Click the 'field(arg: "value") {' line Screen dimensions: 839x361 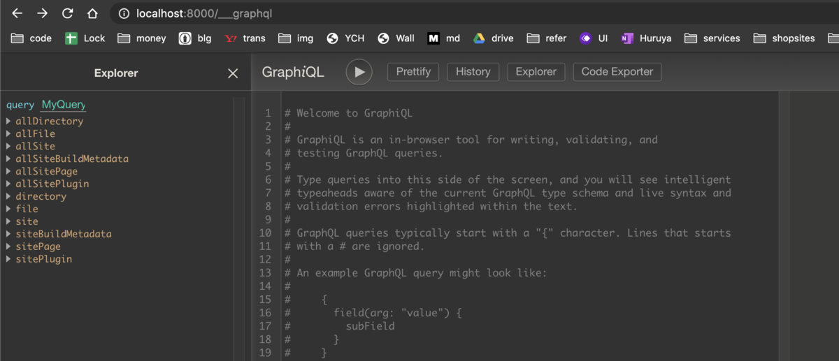coord(398,313)
